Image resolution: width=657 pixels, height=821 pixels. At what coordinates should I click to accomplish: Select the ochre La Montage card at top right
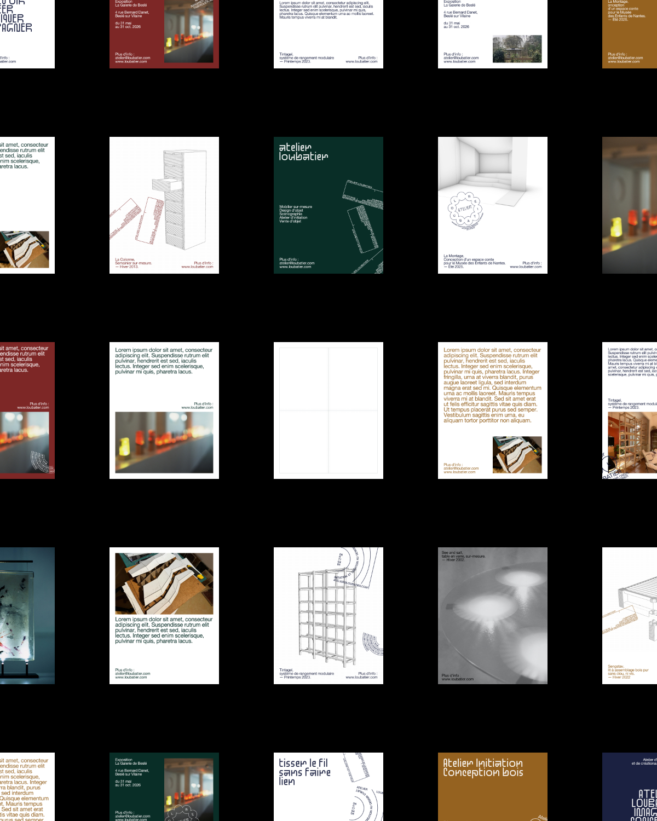point(630,34)
